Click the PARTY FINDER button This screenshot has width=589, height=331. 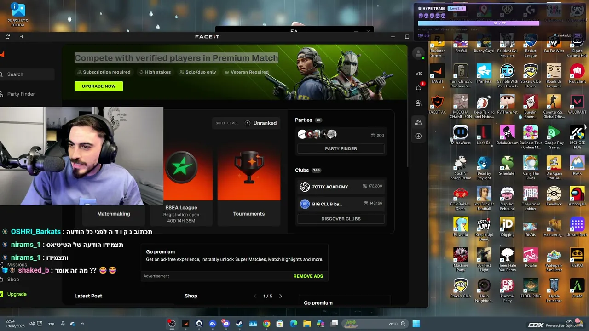[x=341, y=148]
